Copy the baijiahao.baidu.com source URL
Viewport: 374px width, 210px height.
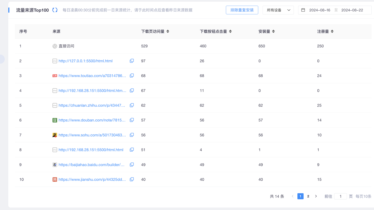tap(132, 165)
